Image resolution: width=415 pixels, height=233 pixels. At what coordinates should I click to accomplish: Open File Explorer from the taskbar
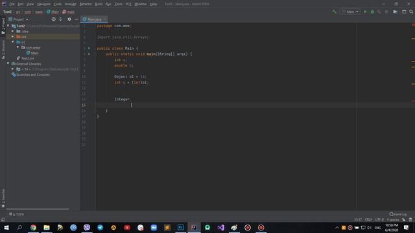47,227
